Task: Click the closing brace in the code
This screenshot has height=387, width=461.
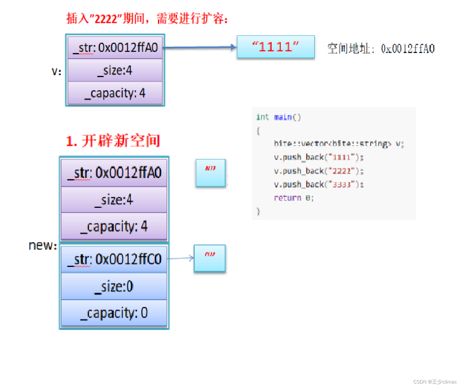Action: (x=258, y=212)
